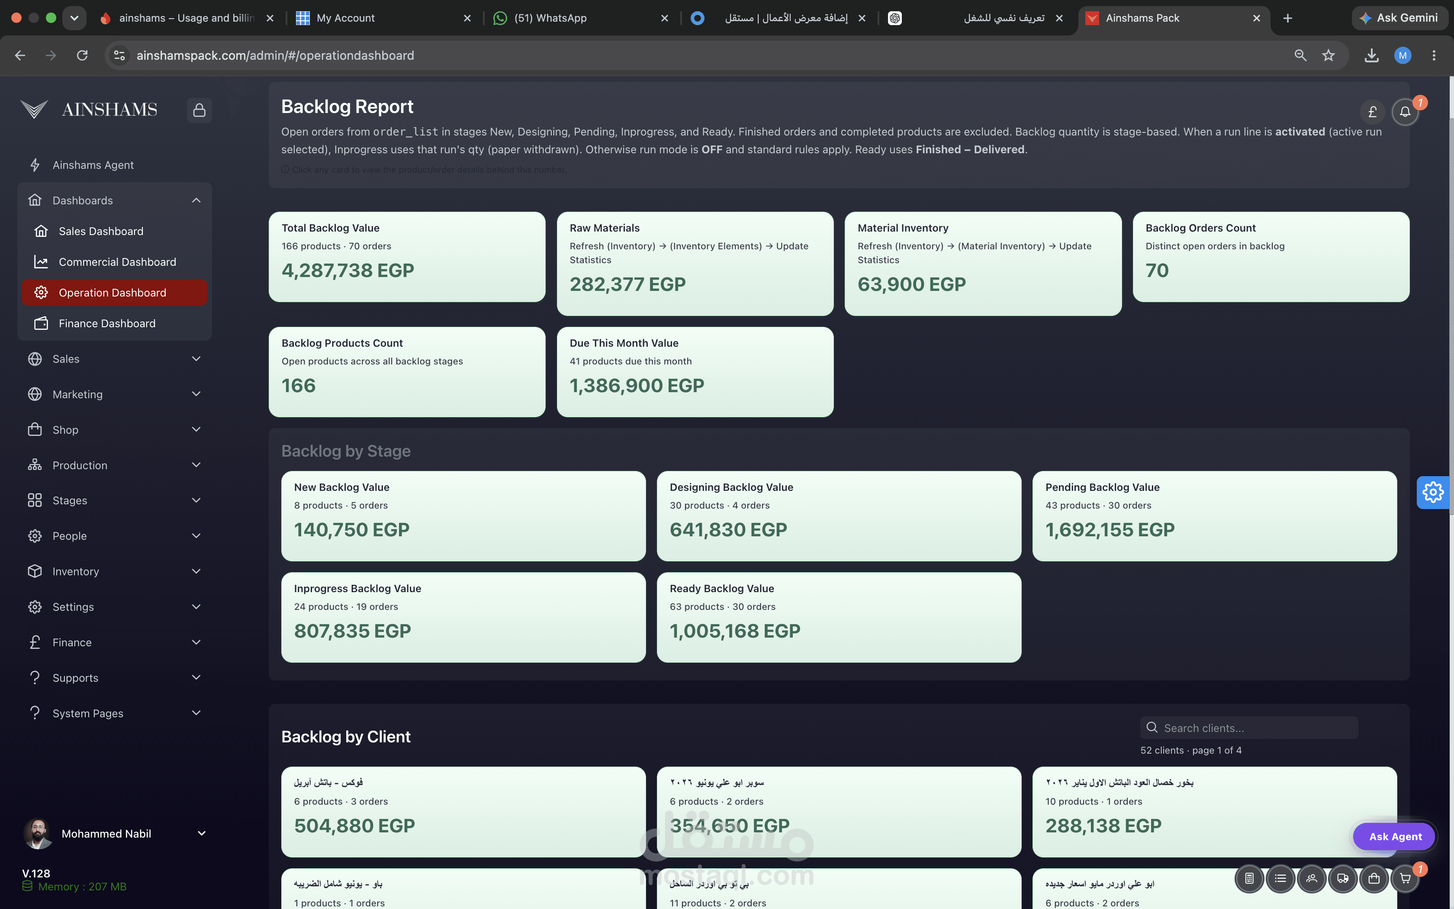The image size is (1454, 909).
Task: Open the Due This Month Value card
Action: click(695, 371)
